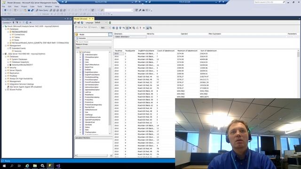Click the Search Model input field
301x169 pixels.
(x=94, y=42)
